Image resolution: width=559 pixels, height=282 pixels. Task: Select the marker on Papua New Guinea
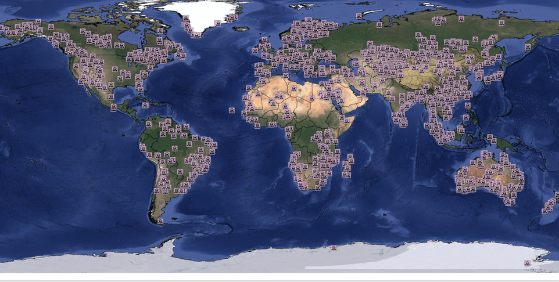(x=491, y=138)
